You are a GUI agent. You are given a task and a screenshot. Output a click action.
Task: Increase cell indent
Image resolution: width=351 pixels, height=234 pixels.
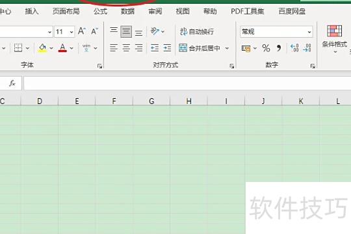pyautogui.click(x=167, y=48)
